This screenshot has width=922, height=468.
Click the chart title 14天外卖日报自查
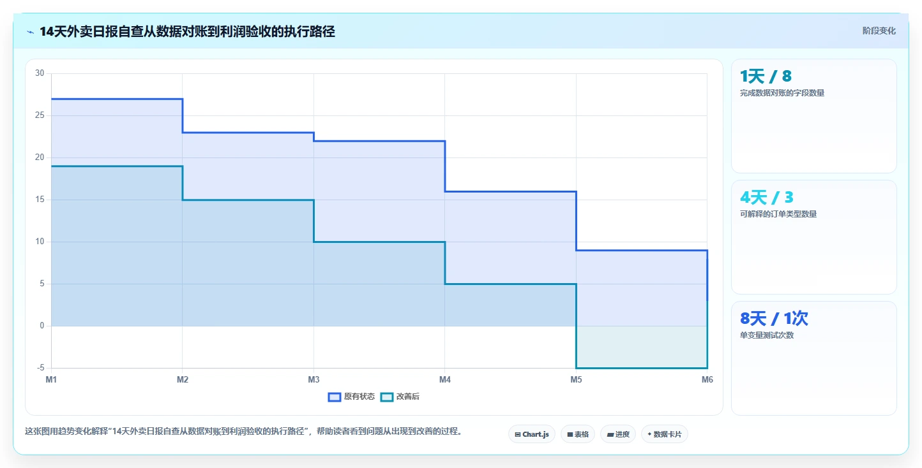coord(187,31)
